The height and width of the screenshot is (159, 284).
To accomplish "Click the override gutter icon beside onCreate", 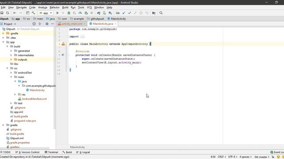I will point(63,55).
